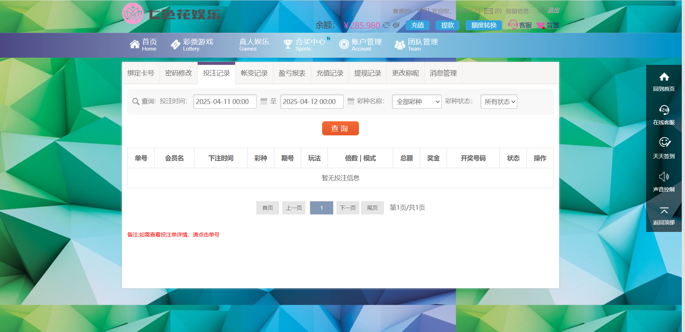Click the 充值 recharge button

click(417, 25)
